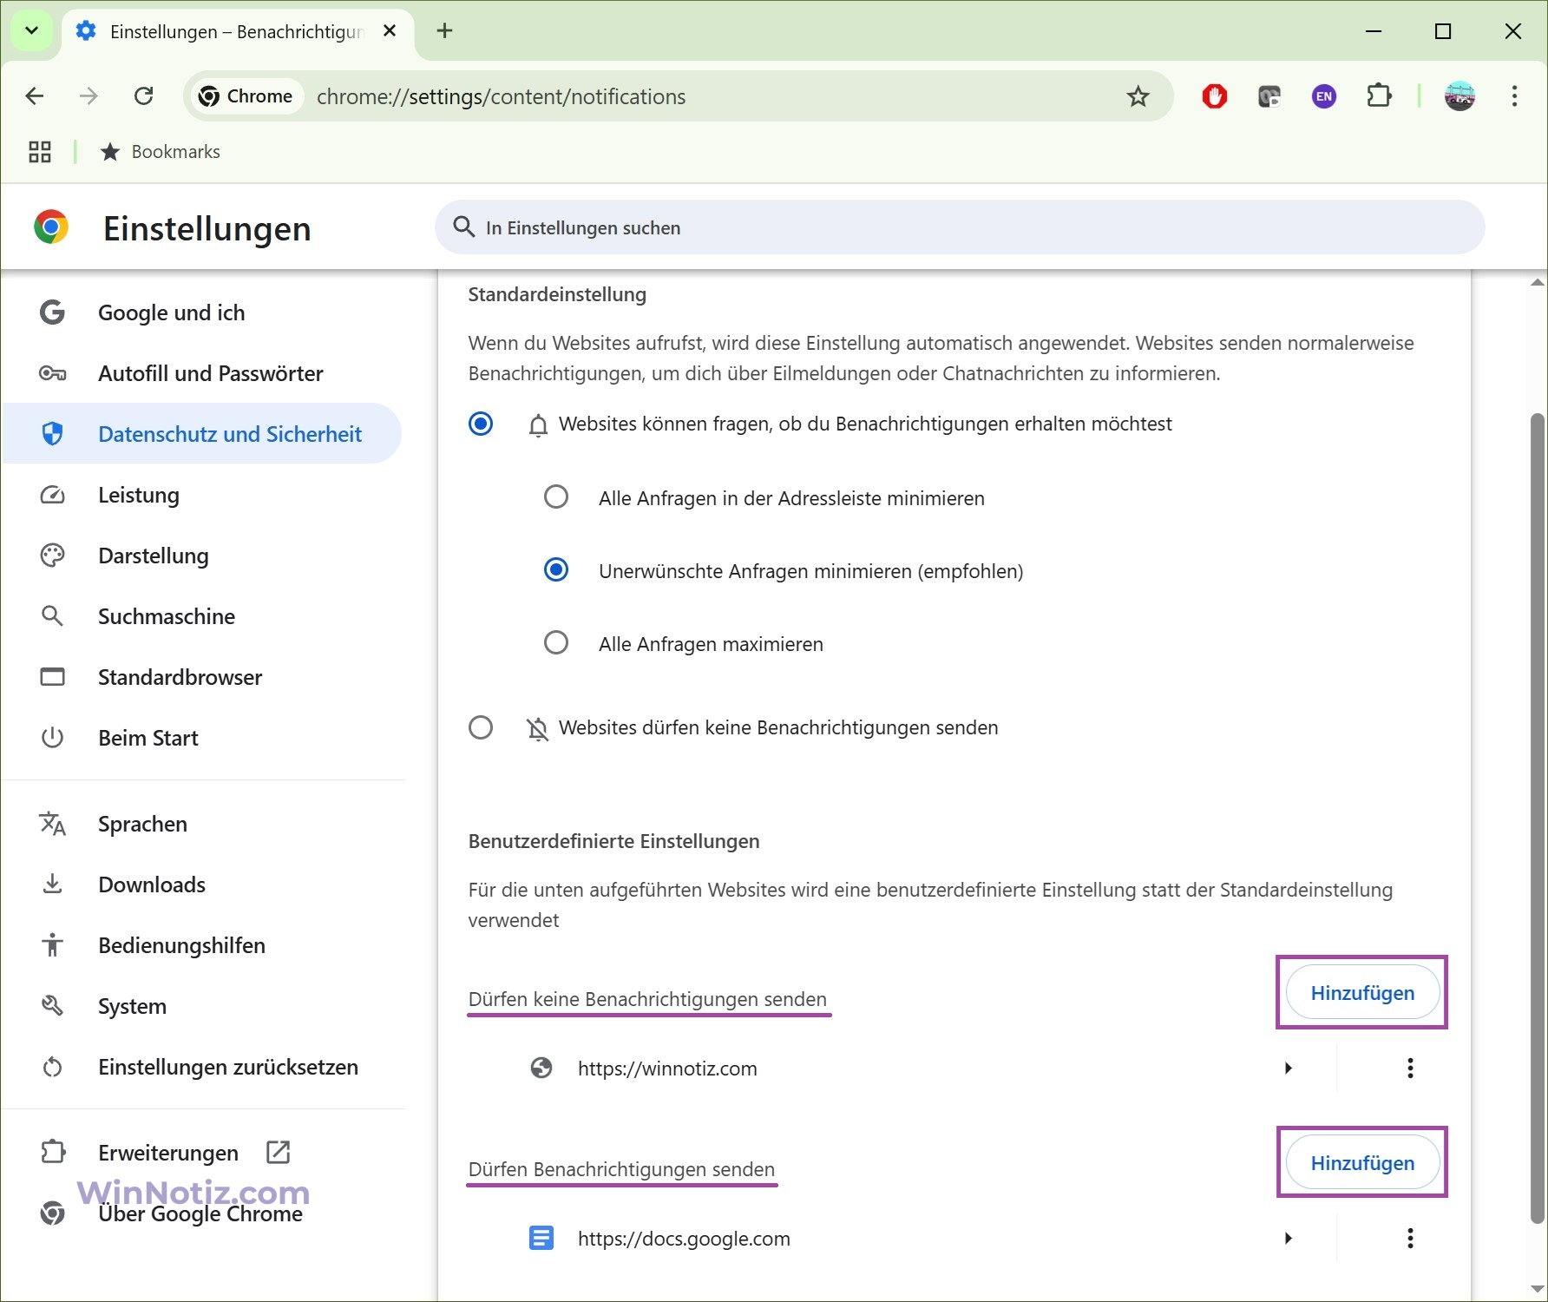
Task: Go back to previous page
Action: point(35,96)
